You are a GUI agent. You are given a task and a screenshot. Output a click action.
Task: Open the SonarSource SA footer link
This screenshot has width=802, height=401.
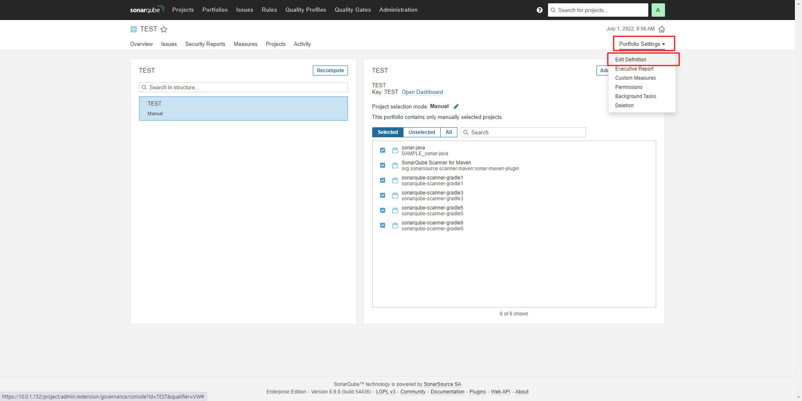[x=442, y=384]
